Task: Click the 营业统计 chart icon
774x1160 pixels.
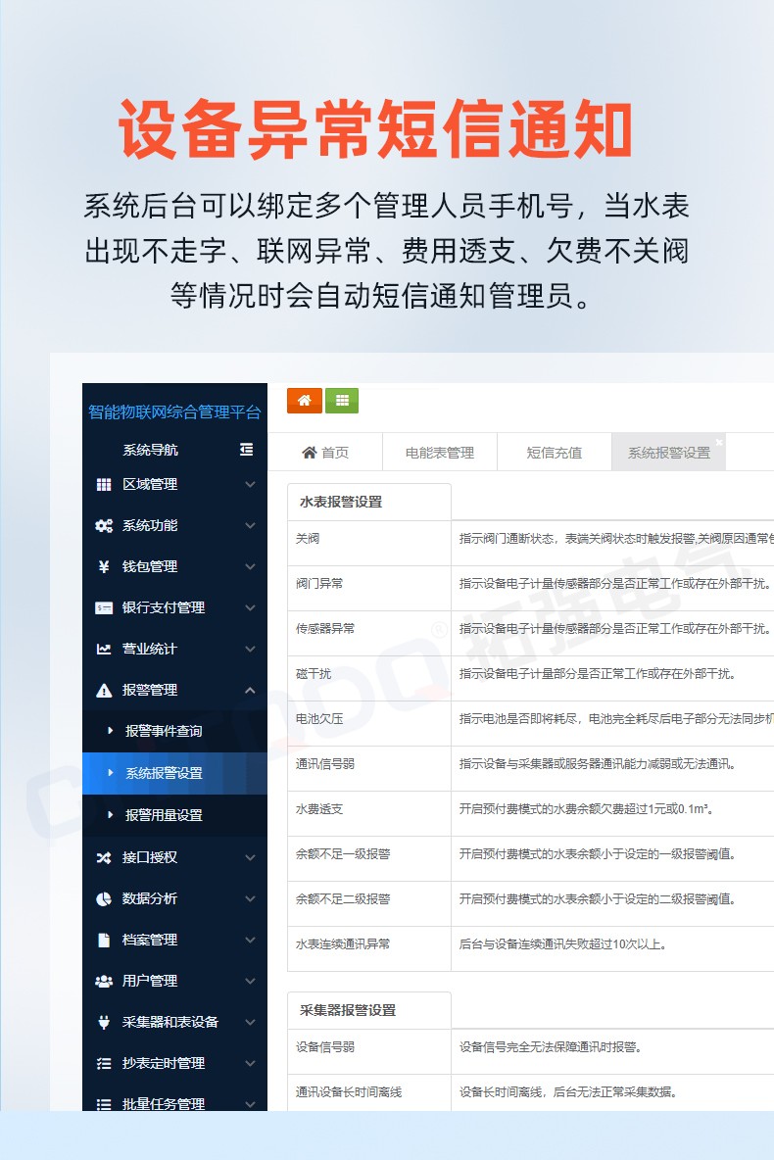Action: (x=104, y=650)
